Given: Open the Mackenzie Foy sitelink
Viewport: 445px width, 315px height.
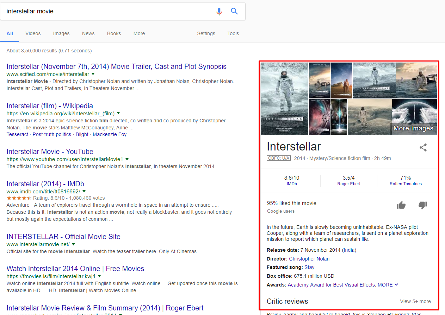Looking at the screenshot, I should click(110, 134).
